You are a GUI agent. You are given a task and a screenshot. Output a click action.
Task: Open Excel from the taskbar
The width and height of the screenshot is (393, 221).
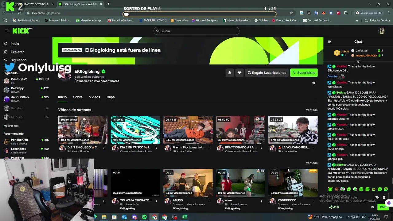click(x=184, y=217)
